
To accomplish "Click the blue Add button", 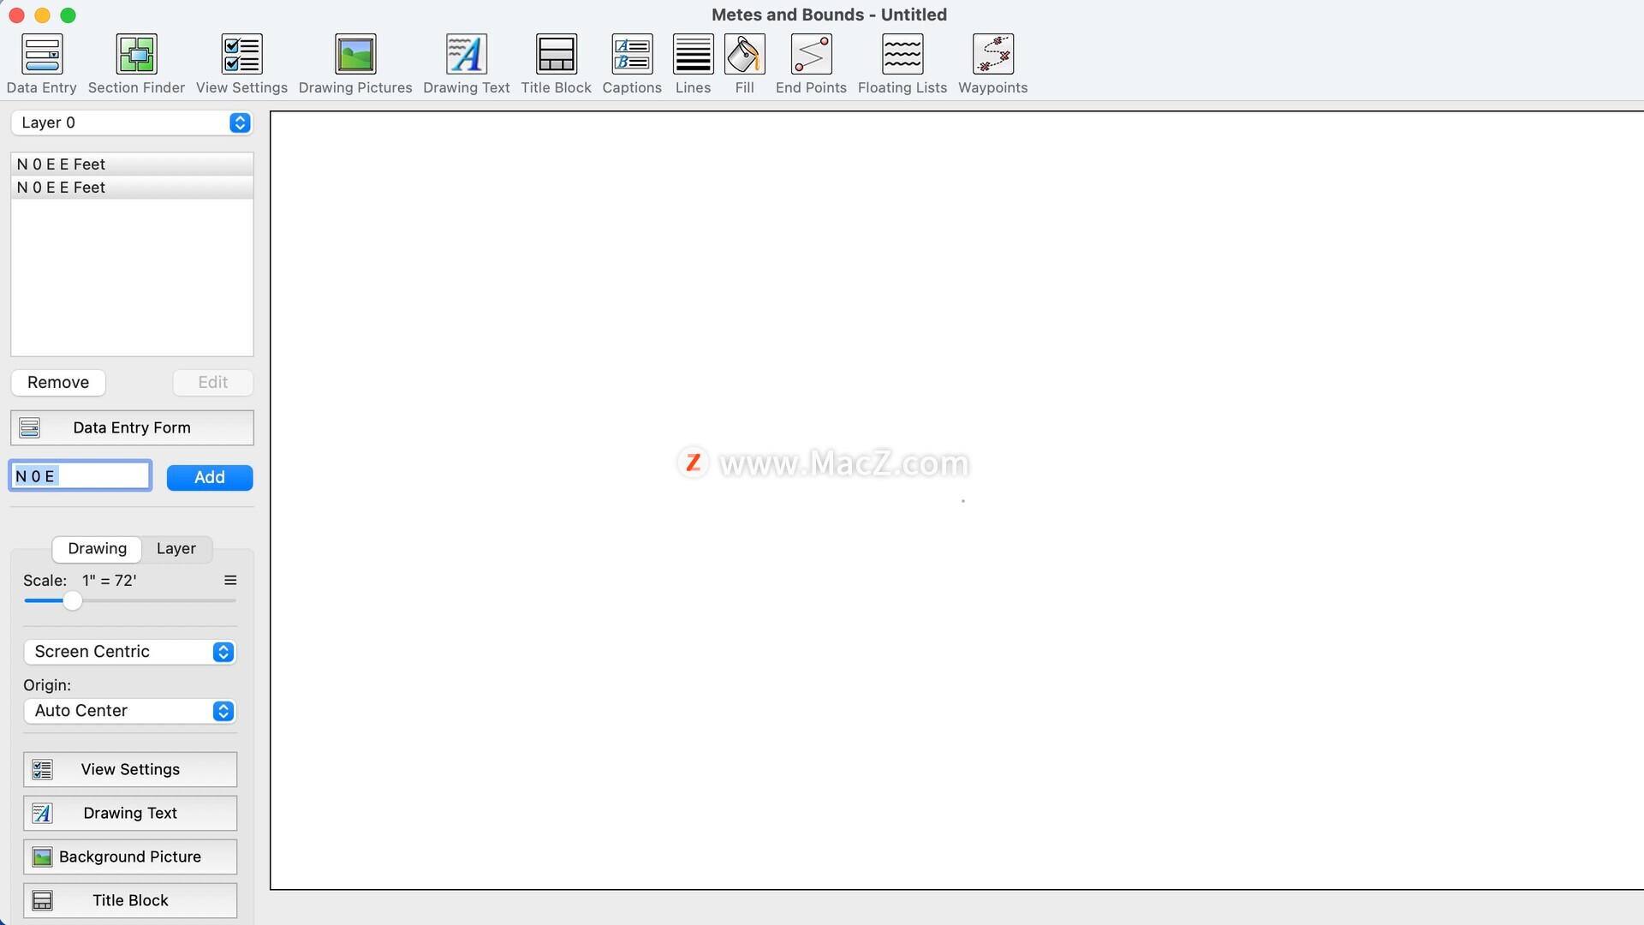I will [210, 478].
